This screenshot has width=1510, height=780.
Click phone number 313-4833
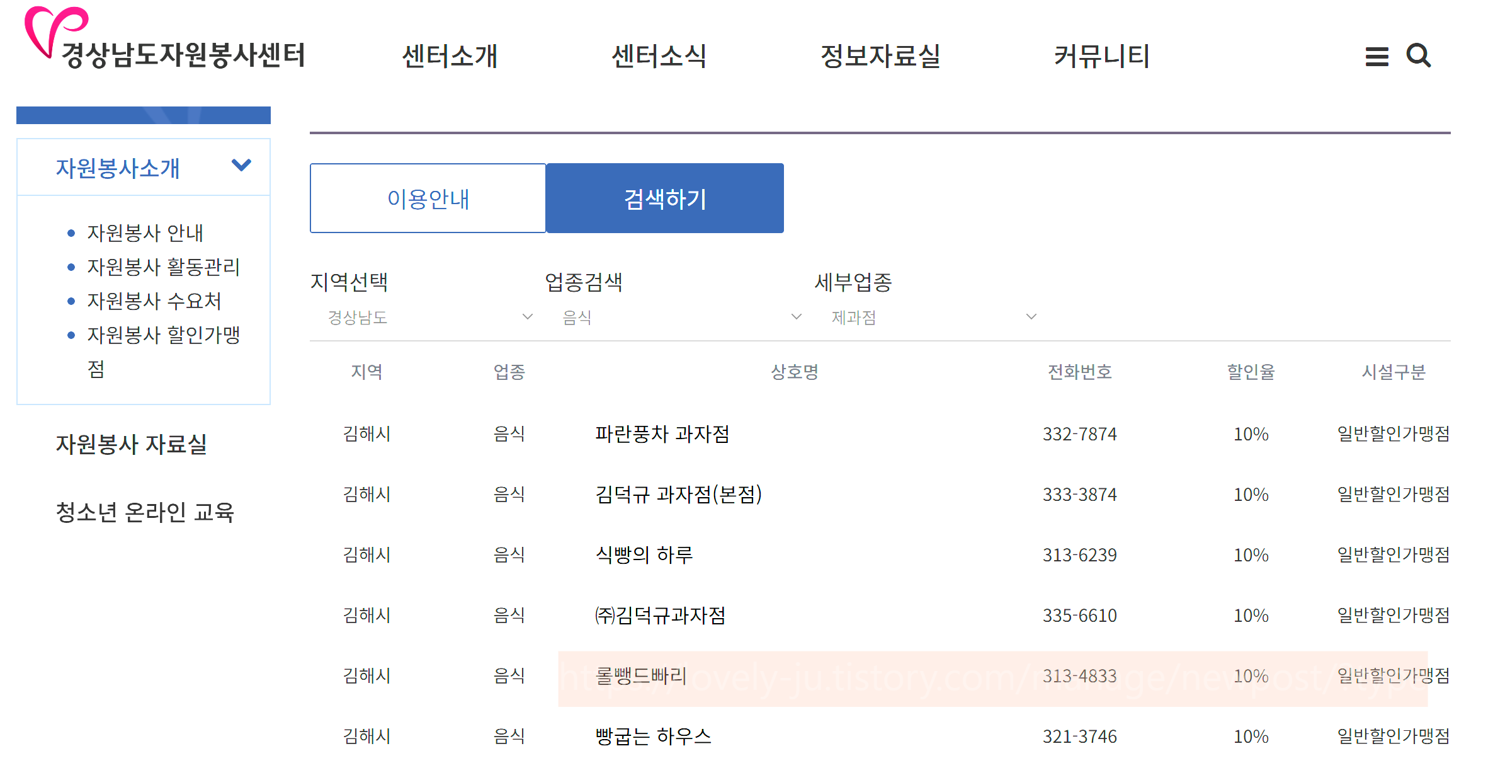click(x=1079, y=676)
